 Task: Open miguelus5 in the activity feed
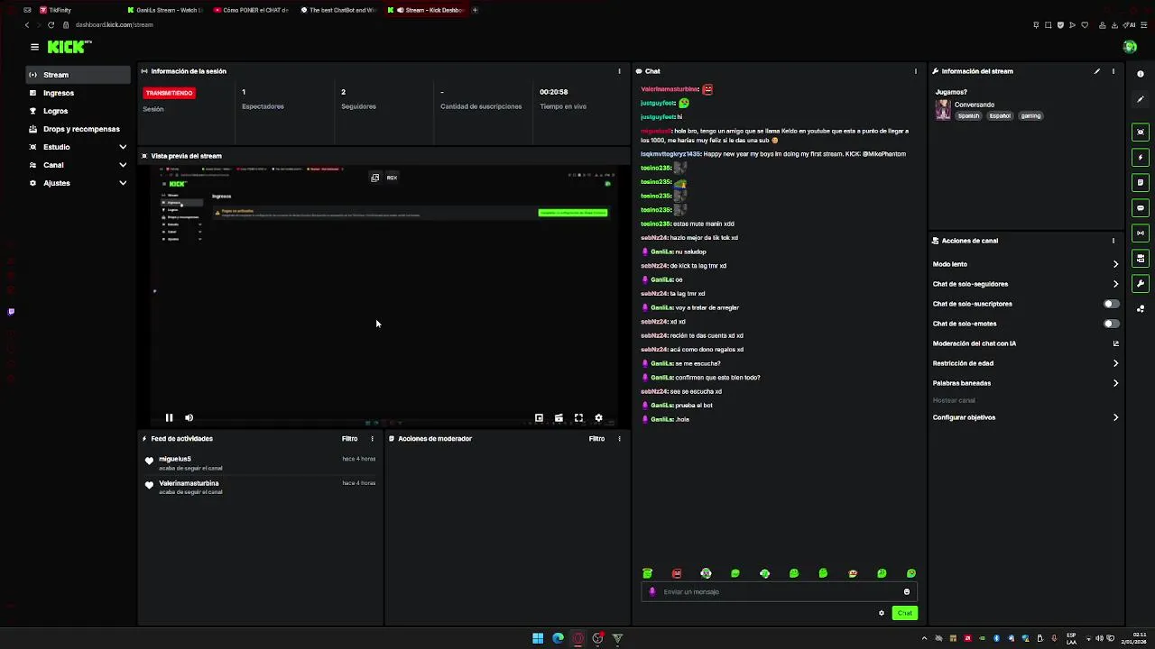[x=175, y=459]
